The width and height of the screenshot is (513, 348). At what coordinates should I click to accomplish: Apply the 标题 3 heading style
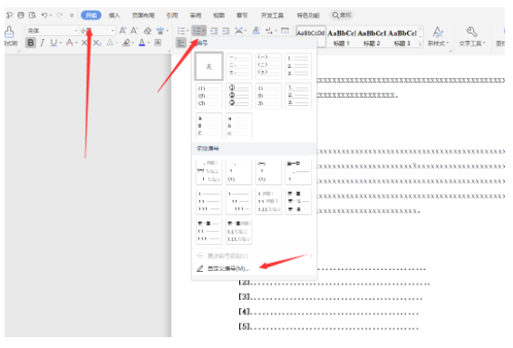coord(402,38)
